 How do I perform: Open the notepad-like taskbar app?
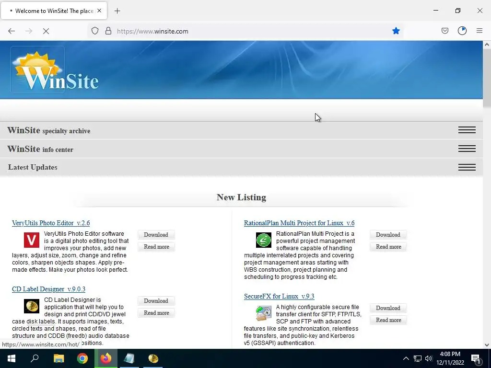129,358
